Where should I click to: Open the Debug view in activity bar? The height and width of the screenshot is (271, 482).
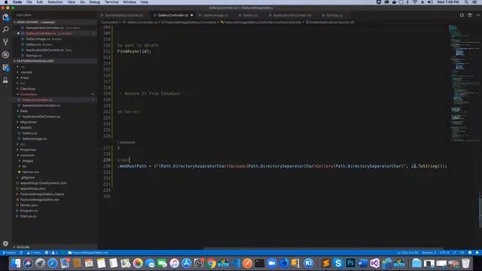coord(5,55)
